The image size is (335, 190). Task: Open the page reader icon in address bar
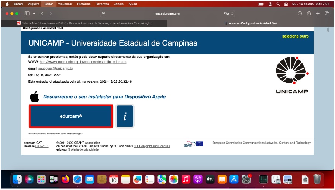pyautogui.click(x=103, y=14)
